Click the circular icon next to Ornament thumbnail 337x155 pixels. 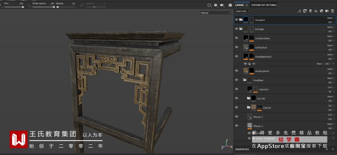[x=252, y=19]
